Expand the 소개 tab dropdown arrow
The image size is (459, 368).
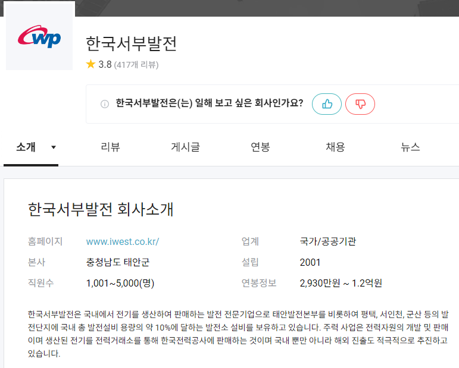point(53,147)
